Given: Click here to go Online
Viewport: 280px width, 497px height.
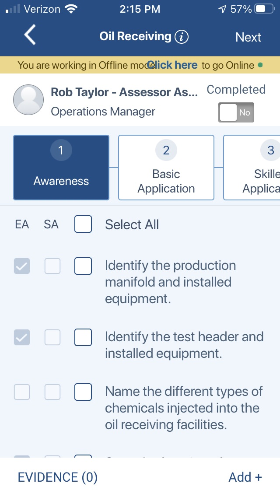Looking at the screenshot, I should [x=172, y=65].
